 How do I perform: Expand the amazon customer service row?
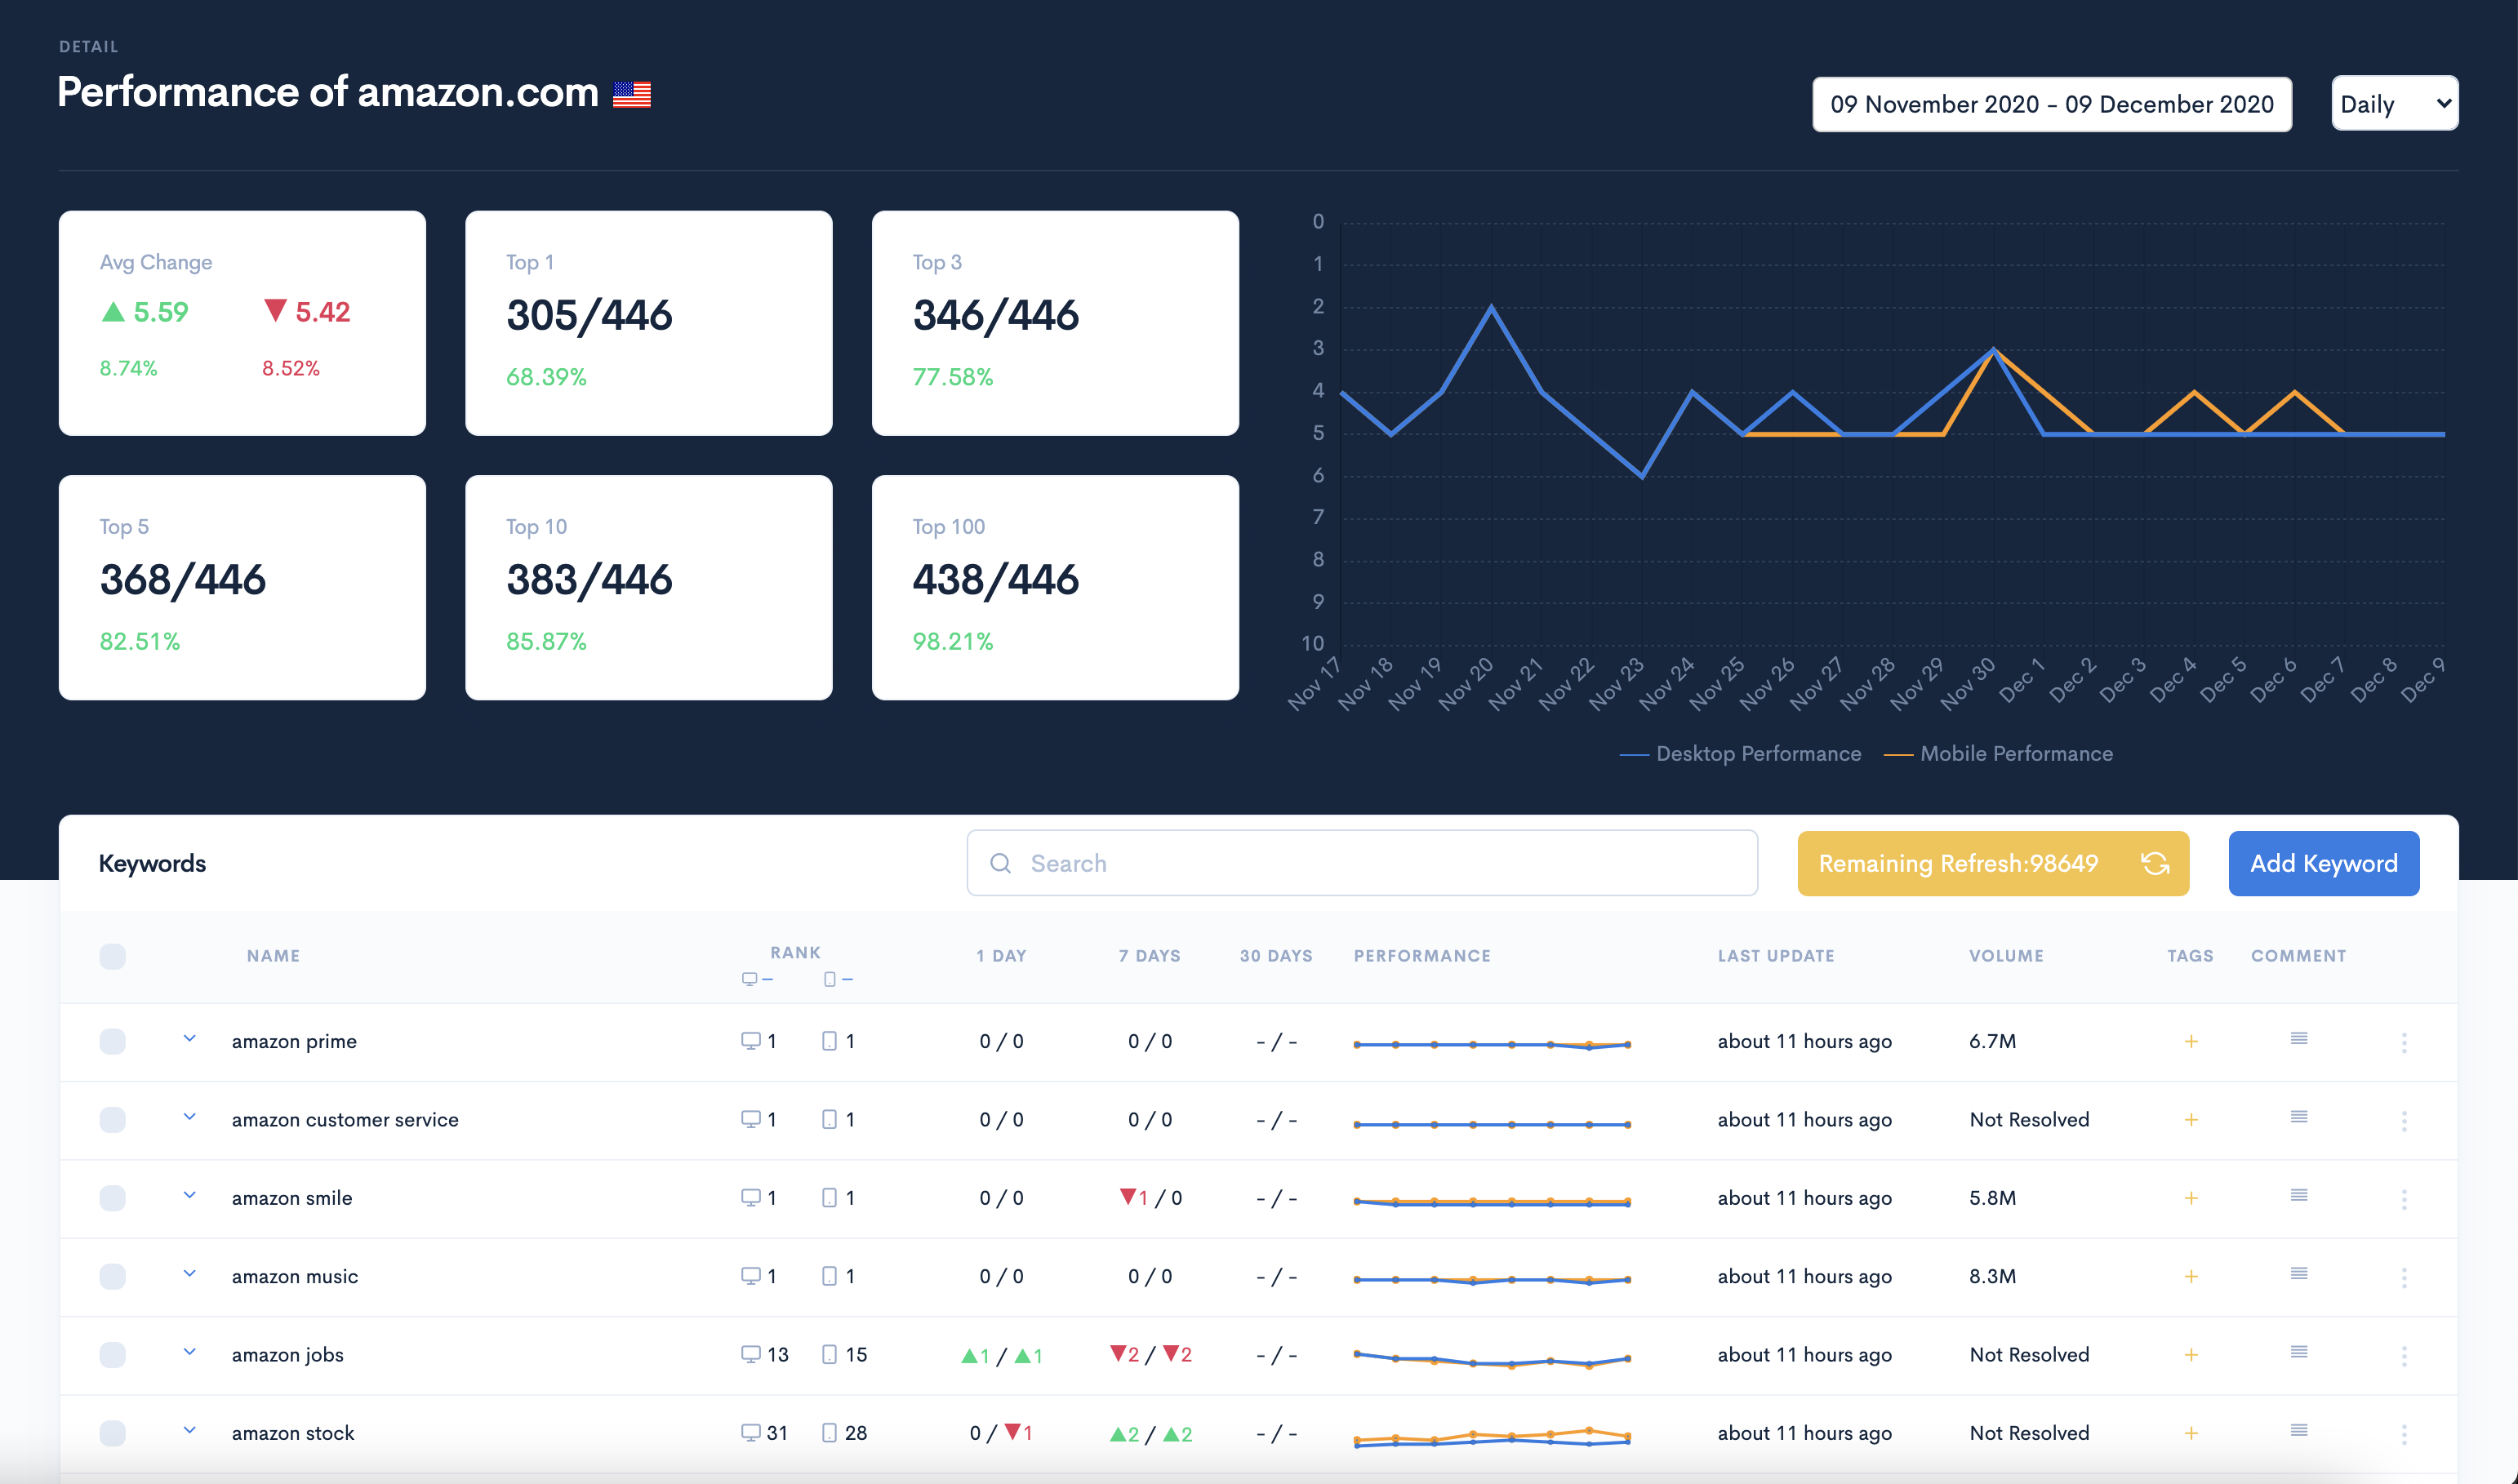[x=189, y=1117]
